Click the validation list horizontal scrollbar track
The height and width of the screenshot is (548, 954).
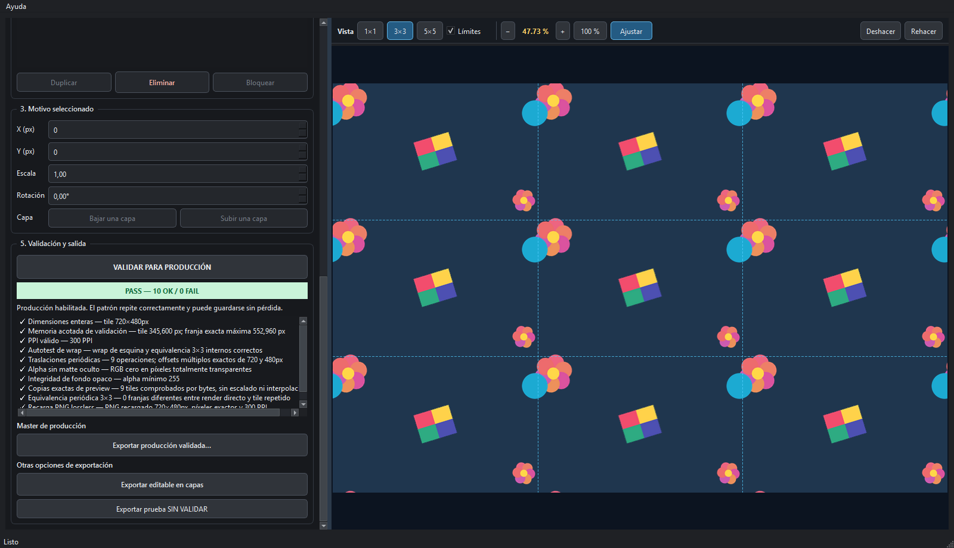[x=284, y=412]
